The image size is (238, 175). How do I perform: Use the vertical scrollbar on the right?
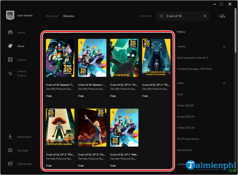pos(235,31)
